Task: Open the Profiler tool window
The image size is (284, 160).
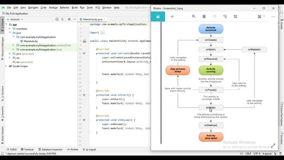Action: [x=73, y=149]
